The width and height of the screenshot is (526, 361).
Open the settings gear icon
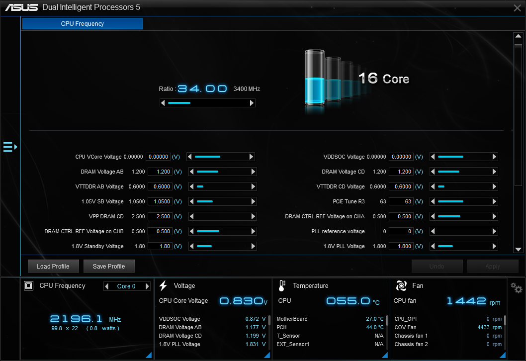[x=516, y=288]
